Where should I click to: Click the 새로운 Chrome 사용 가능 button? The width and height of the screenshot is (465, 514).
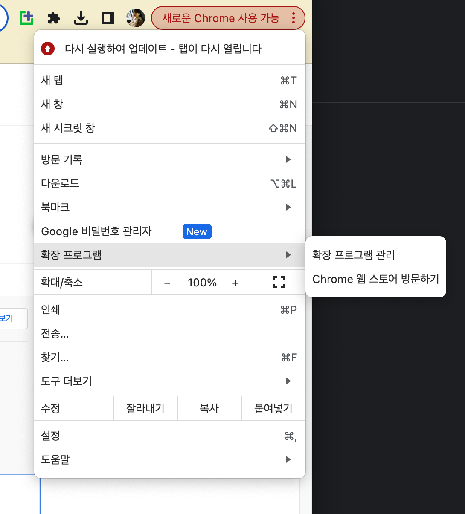228,18
